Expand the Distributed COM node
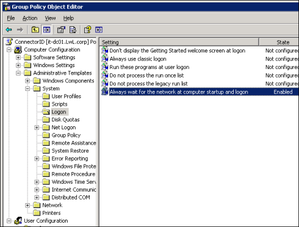The height and width of the screenshot is (227, 299). tap(37, 198)
